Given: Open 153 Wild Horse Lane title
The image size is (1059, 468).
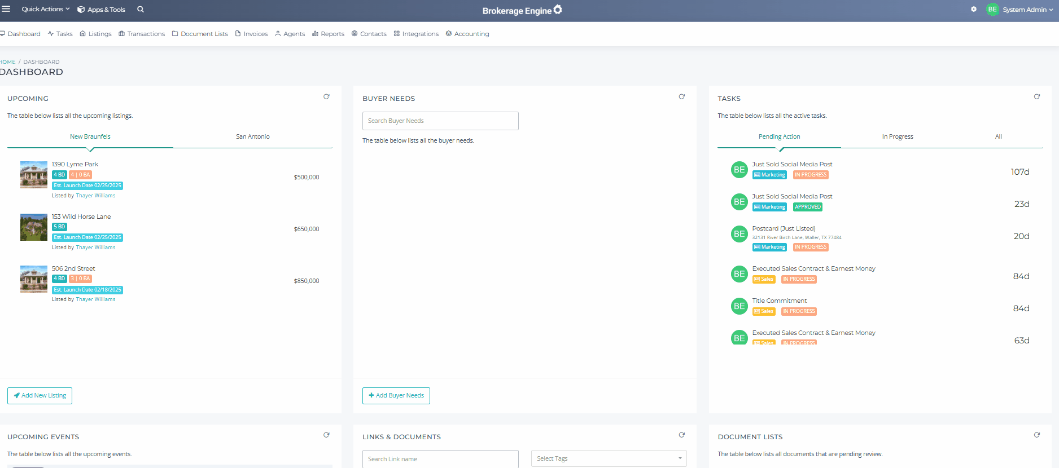Looking at the screenshot, I should (81, 217).
